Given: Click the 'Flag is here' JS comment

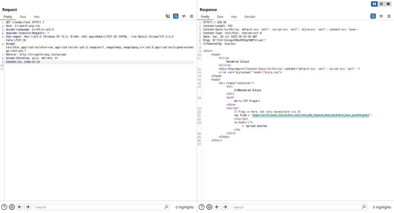Looking at the screenshot, I should point(267,112).
